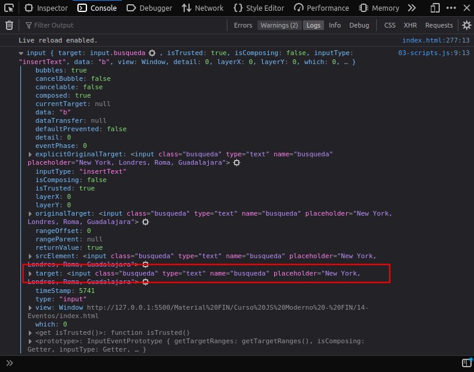Toggle the Errors filter
The width and height of the screenshot is (474, 372).
[243, 25]
